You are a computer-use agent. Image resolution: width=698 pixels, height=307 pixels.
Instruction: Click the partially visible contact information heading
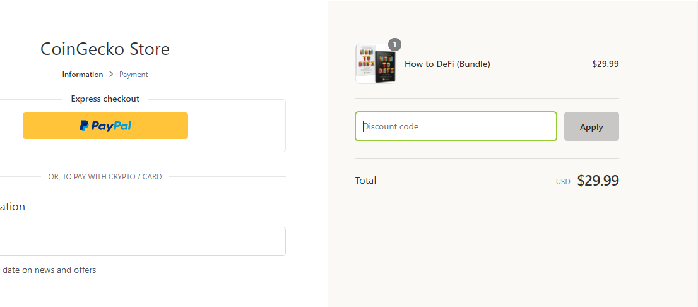click(x=13, y=207)
